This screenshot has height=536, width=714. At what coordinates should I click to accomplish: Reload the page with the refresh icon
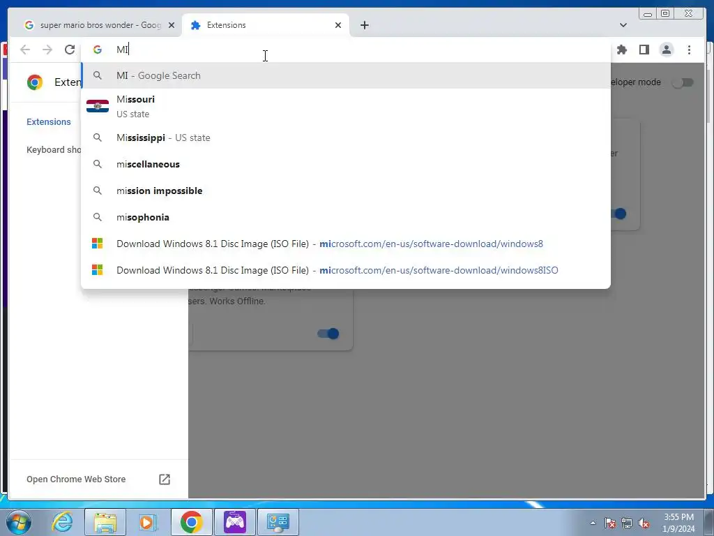coord(69,50)
